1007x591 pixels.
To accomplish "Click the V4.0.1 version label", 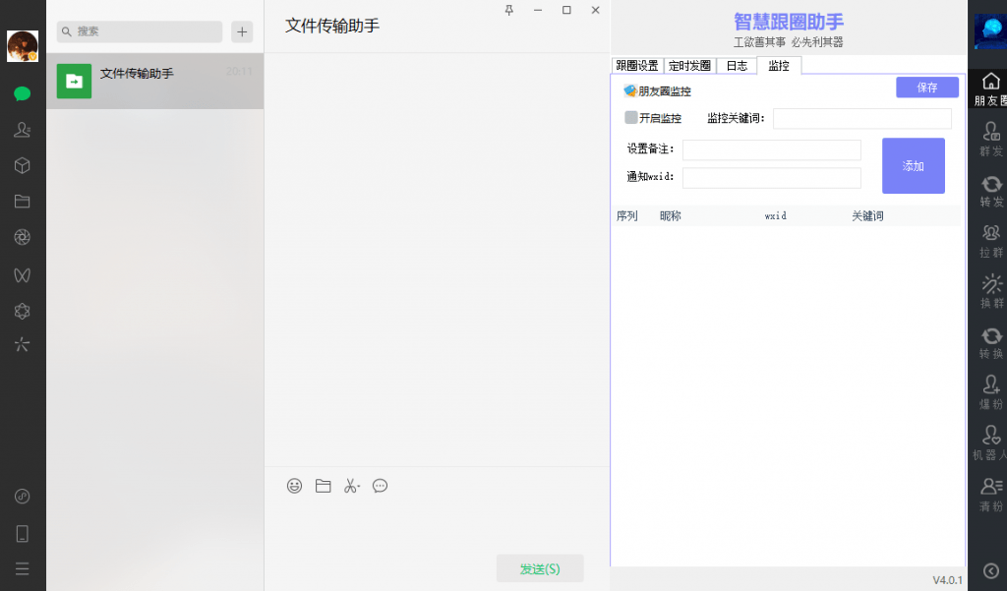I will coord(947,580).
